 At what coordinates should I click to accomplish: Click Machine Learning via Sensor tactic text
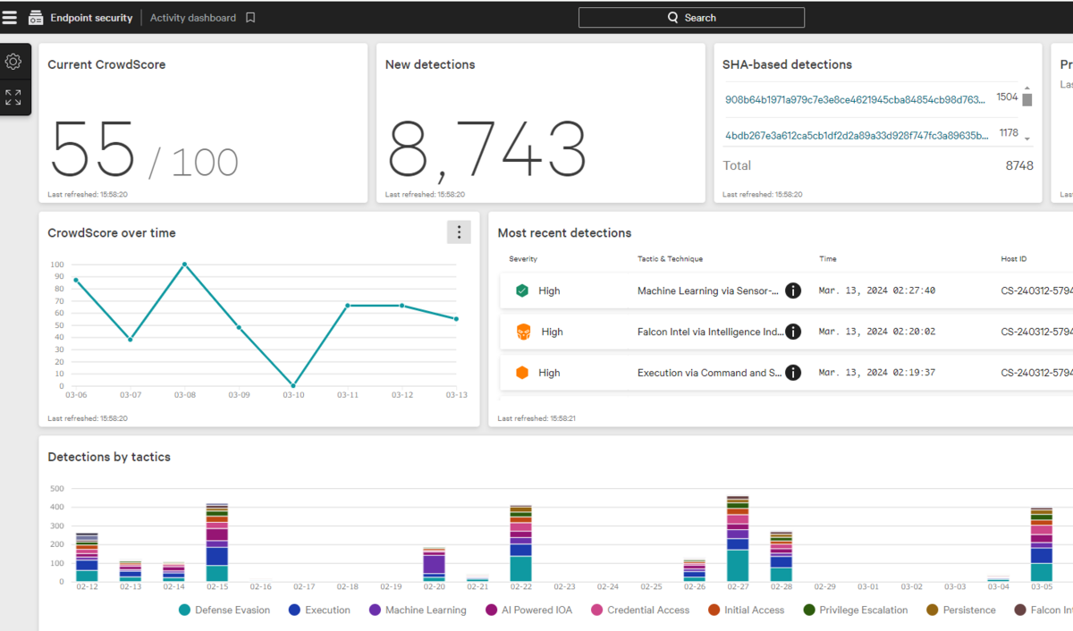(x=708, y=290)
